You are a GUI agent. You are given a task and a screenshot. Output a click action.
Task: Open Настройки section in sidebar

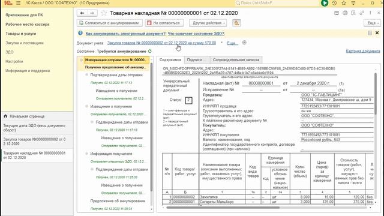pyautogui.click(x=14, y=61)
